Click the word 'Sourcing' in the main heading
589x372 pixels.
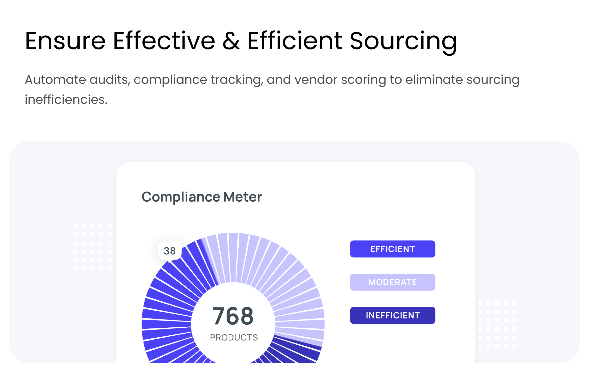403,41
